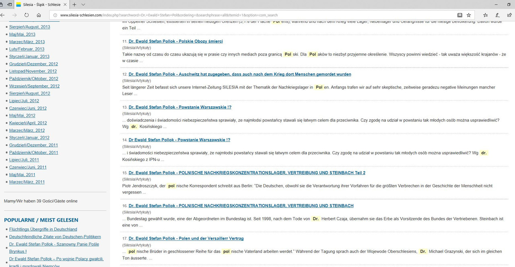Open a new tab with plus icon
Viewport: 515px width, 267px height.
[x=74, y=4]
